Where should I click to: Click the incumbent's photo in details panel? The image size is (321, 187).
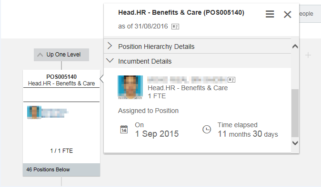pos(130,87)
